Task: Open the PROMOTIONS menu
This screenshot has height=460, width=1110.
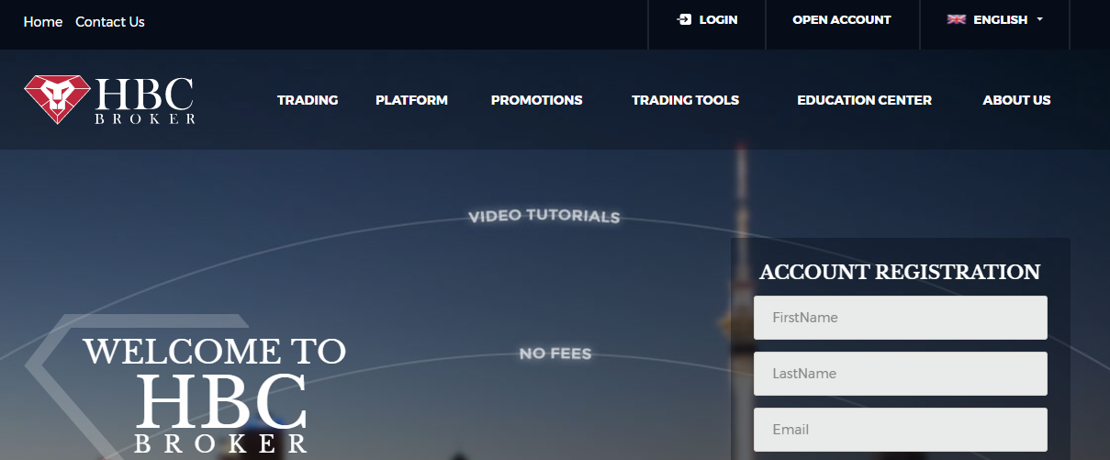Action: [537, 100]
